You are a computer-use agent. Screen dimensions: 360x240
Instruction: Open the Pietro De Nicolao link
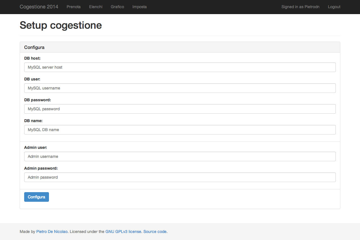coord(52,232)
